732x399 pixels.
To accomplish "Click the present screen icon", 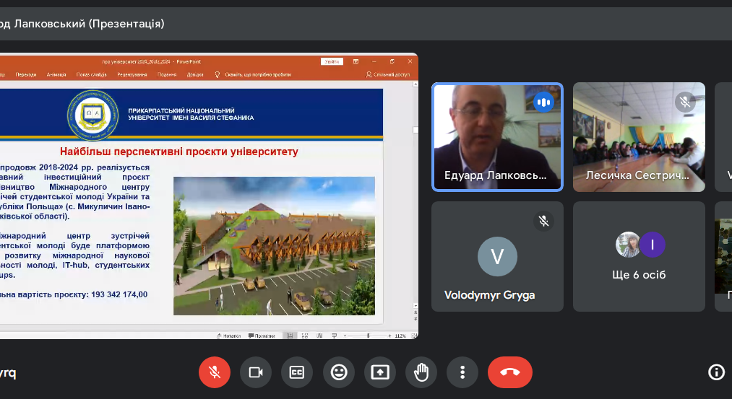I will click(380, 372).
